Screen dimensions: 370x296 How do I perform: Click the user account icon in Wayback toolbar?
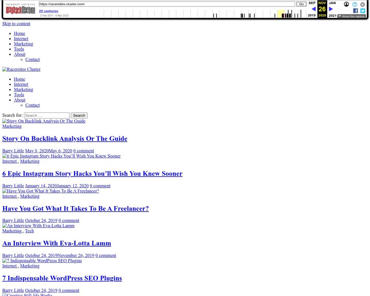(x=347, y=4)
